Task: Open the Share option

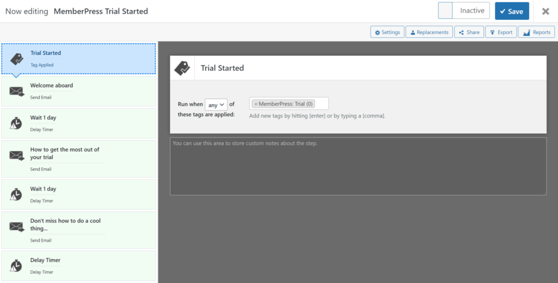Action: coord(469,32)
